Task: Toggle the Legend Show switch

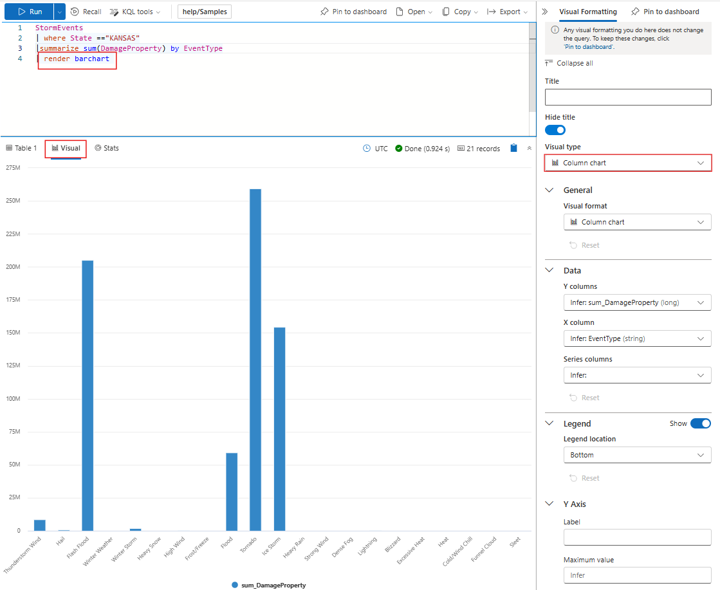Action: [x=700, y=423]
